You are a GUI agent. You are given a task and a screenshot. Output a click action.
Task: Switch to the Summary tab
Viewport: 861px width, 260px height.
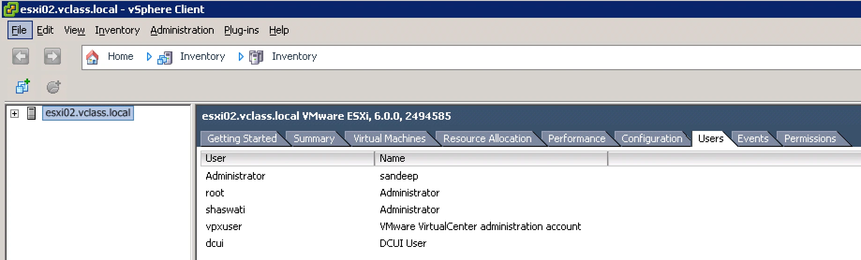(314, 139)
